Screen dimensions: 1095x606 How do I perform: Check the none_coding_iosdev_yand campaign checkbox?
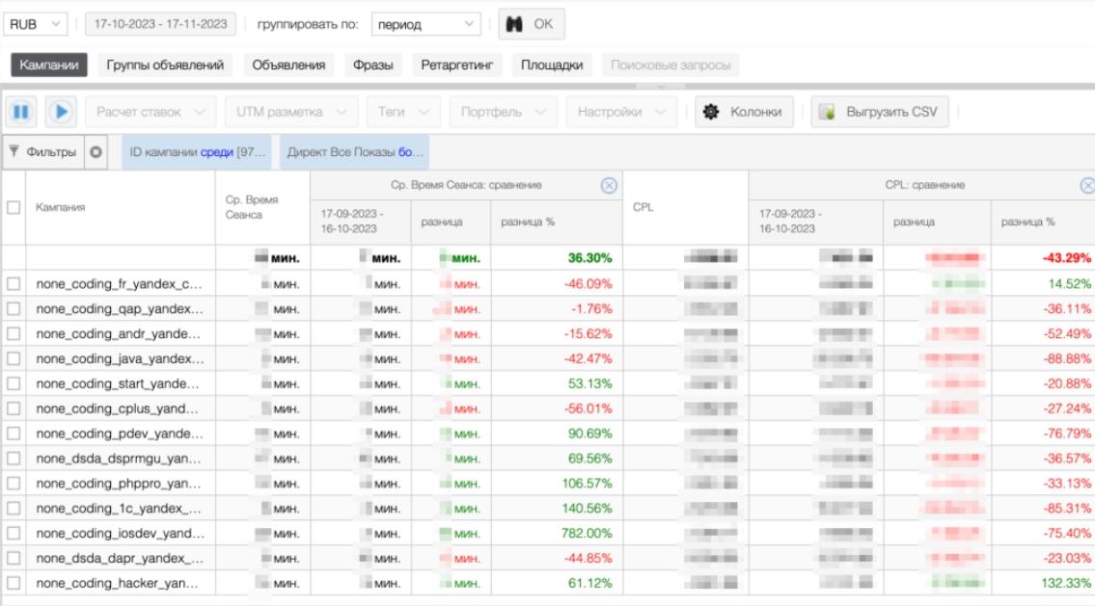click(14, 534)
